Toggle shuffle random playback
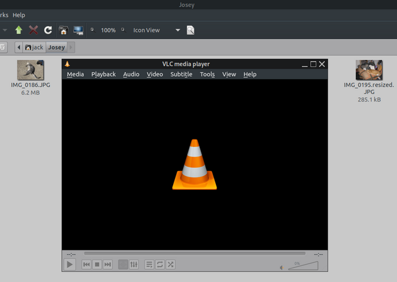The width and height of the screenshot is (397, 282). point(171,265)
